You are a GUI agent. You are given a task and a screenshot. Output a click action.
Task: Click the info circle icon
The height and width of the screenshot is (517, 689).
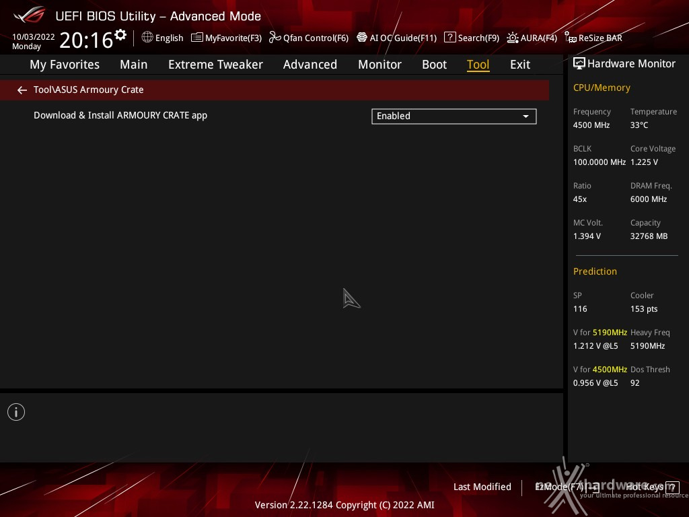(16, 412)
